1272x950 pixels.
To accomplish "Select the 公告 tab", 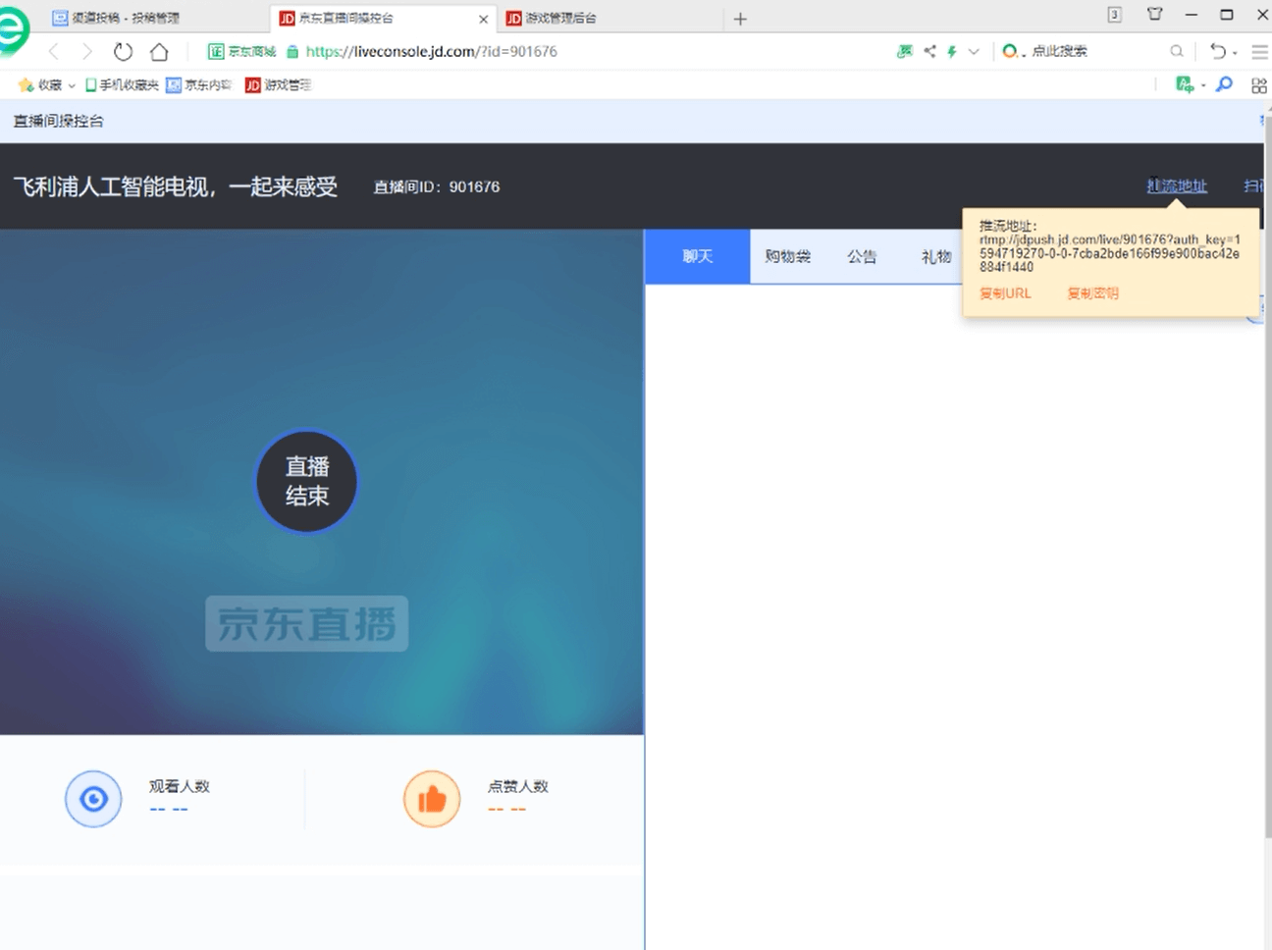I will click(x=862, y=256).
